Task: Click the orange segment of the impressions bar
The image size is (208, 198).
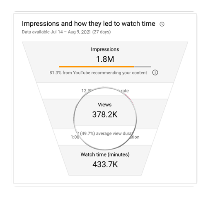Action: (x=97, y=67)
